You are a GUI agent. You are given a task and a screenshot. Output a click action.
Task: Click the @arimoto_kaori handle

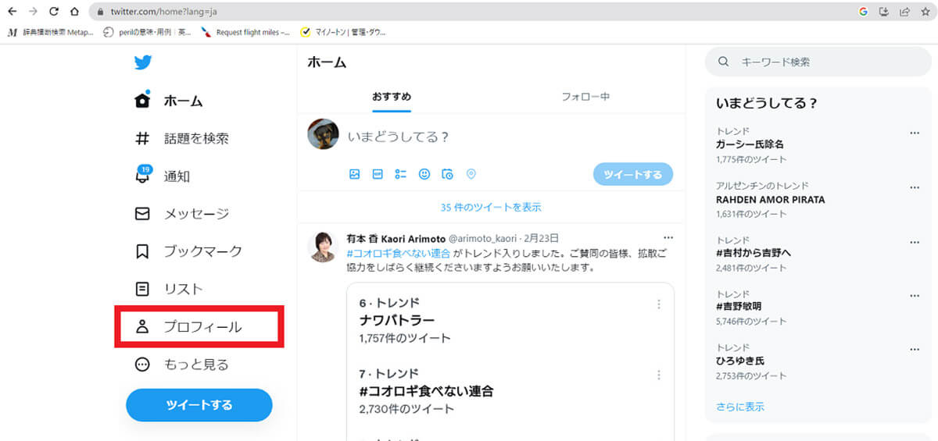point(485,238)
